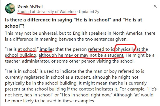Open the question title about in school and at school
The width and height of the screenshot is (160, 106).
(73, 23)
